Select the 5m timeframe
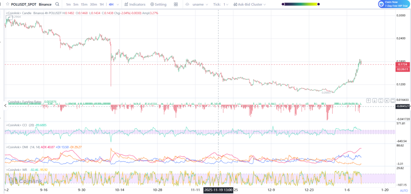Screen dimensions: 411x194 [75, 4]
